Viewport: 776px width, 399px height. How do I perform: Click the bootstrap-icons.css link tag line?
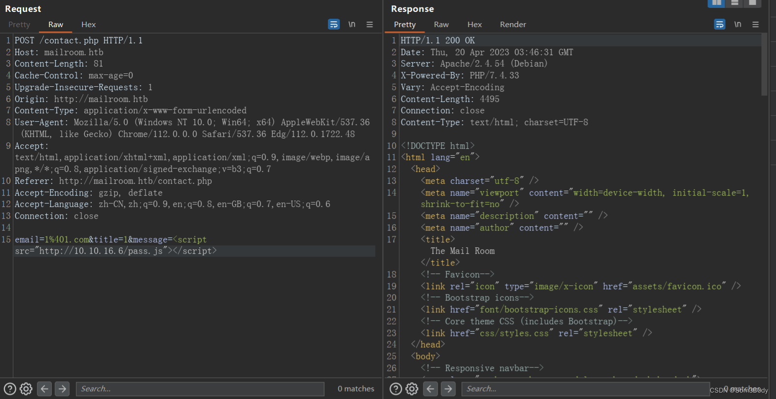[561, 309]
